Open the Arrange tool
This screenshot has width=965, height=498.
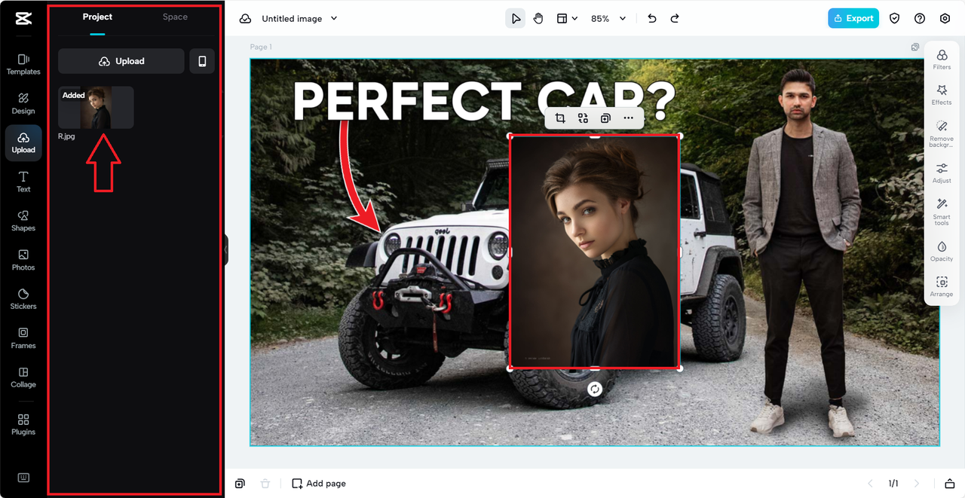[x=942, y=287]
